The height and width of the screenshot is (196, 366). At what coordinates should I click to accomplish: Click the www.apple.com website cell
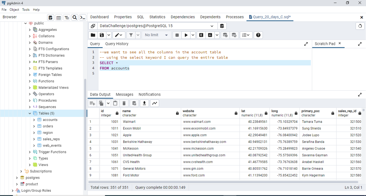pyautogui.click(x=210, y=135)
